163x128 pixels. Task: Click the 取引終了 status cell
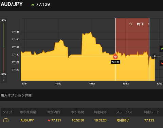tap(123, 120)
